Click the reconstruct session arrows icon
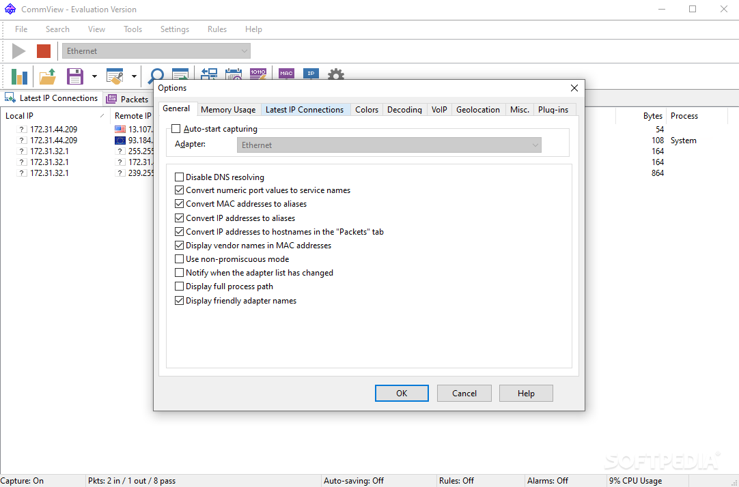This screenshot has height=487, width=739. tap(209, 74)
